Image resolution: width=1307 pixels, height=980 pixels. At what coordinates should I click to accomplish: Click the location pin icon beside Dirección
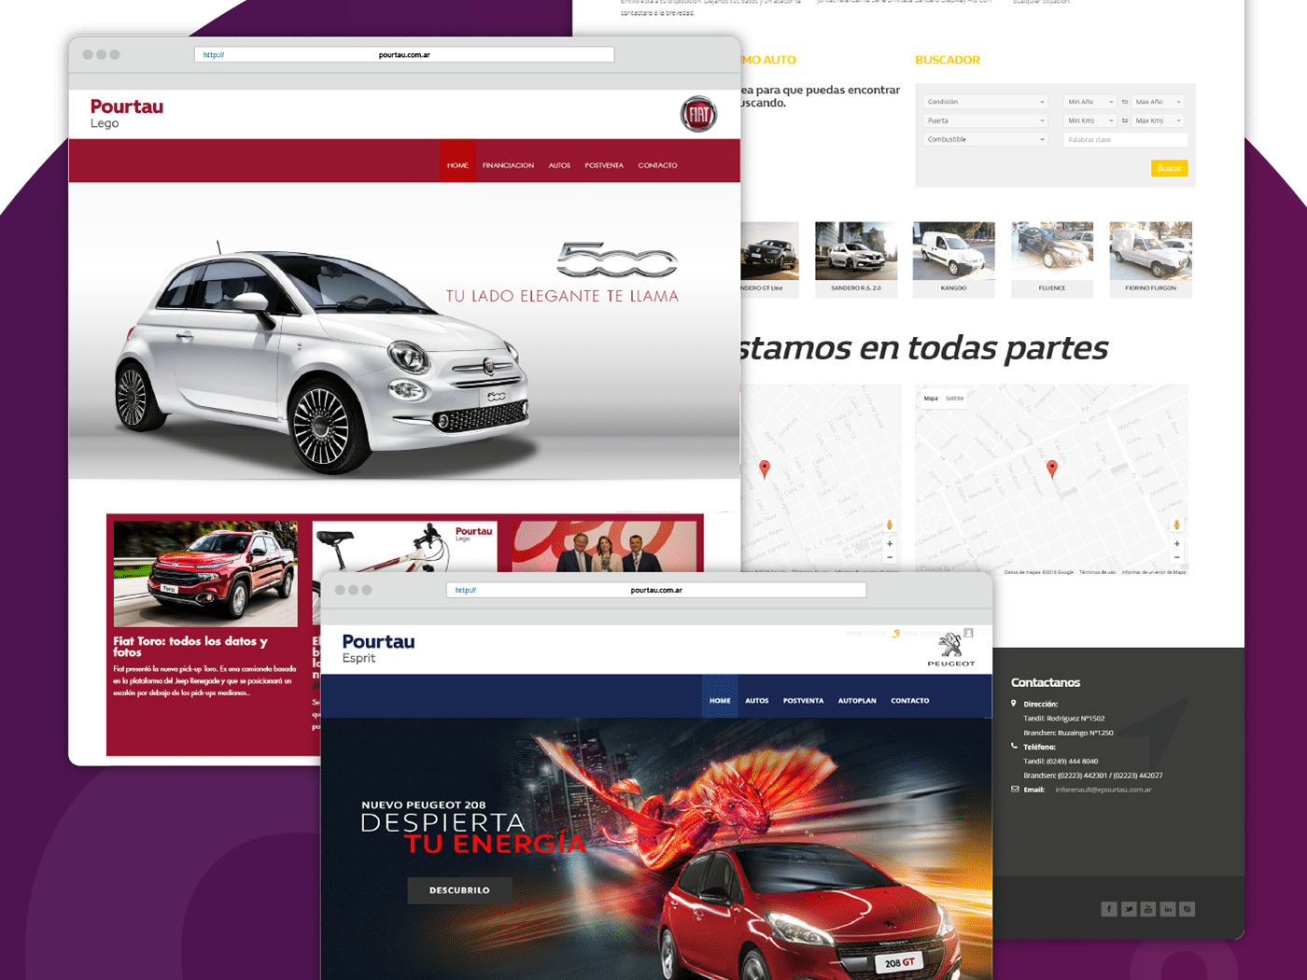tap(1014, 704)
